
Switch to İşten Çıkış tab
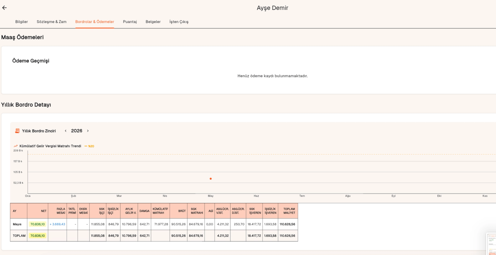(179, 22)
